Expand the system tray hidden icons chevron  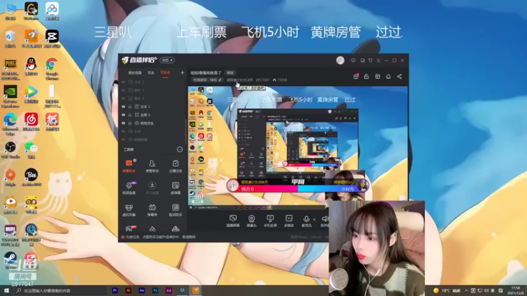tap(466, 291)
